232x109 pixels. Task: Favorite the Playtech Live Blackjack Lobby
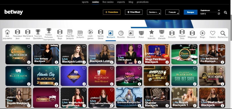pos(84,46)
